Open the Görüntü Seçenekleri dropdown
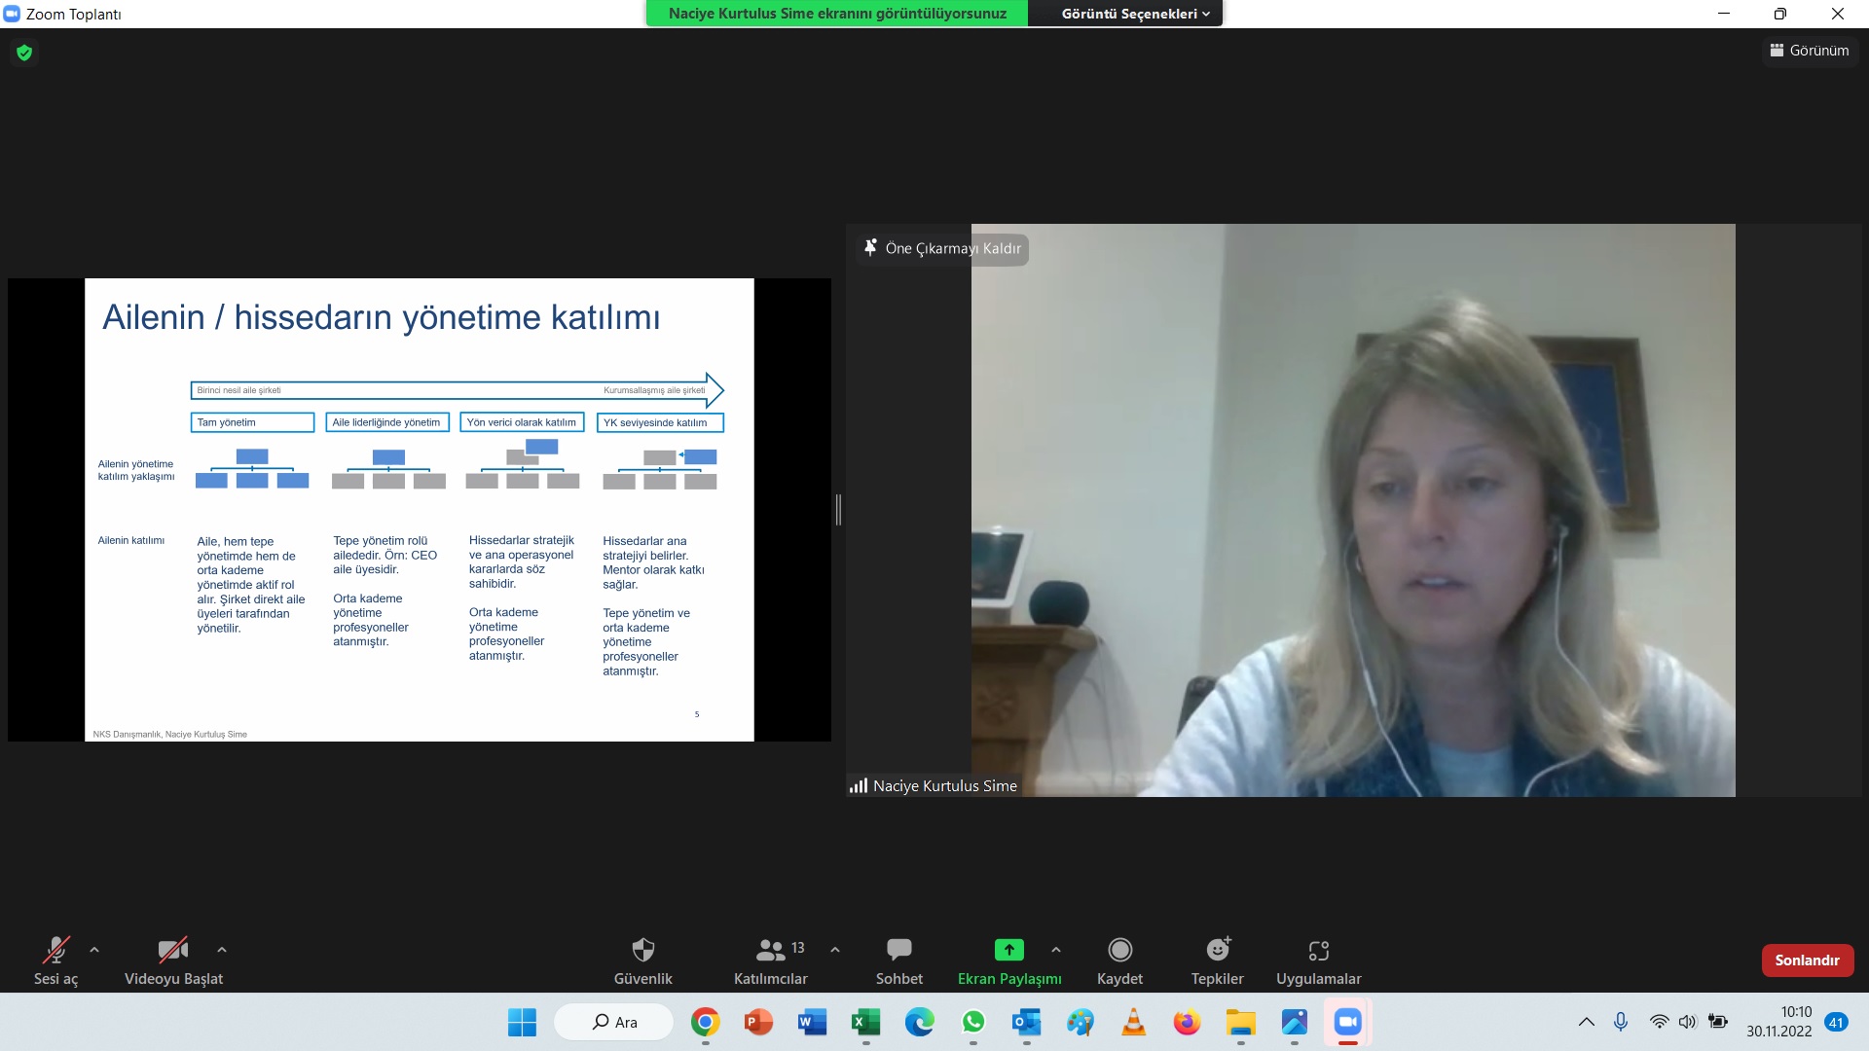The width and height of the screenshot is (1869, 1051). pos(1134,14)
